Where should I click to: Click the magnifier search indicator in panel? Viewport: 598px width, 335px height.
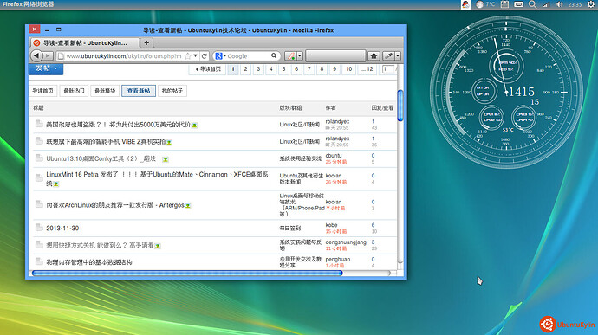(x=533, y=4)
